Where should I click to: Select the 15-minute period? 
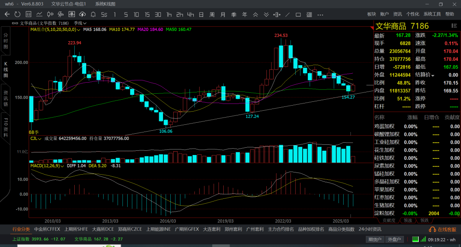pos(147,14)
